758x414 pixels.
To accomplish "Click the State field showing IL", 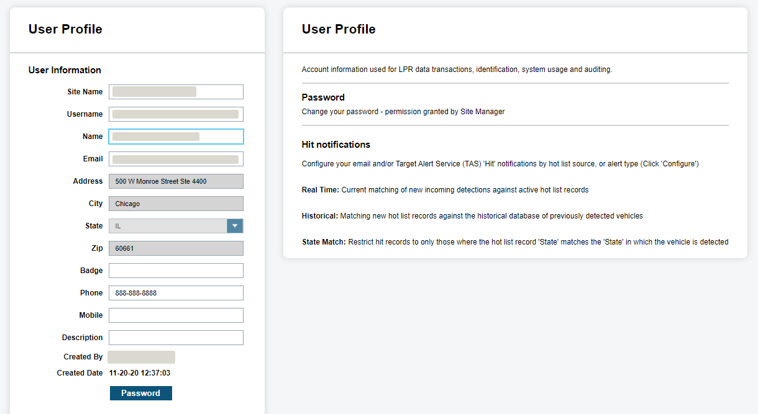I will click(x=168, y=226).
